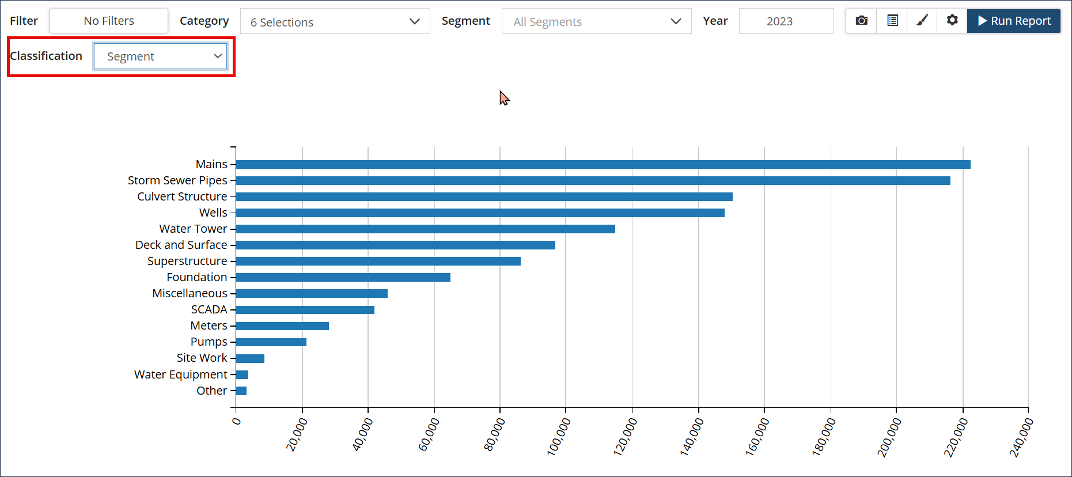This screenshot has width=1072, height=477.
Task: Expand the Classification Segment dropdown
Action: coord(161,56)
